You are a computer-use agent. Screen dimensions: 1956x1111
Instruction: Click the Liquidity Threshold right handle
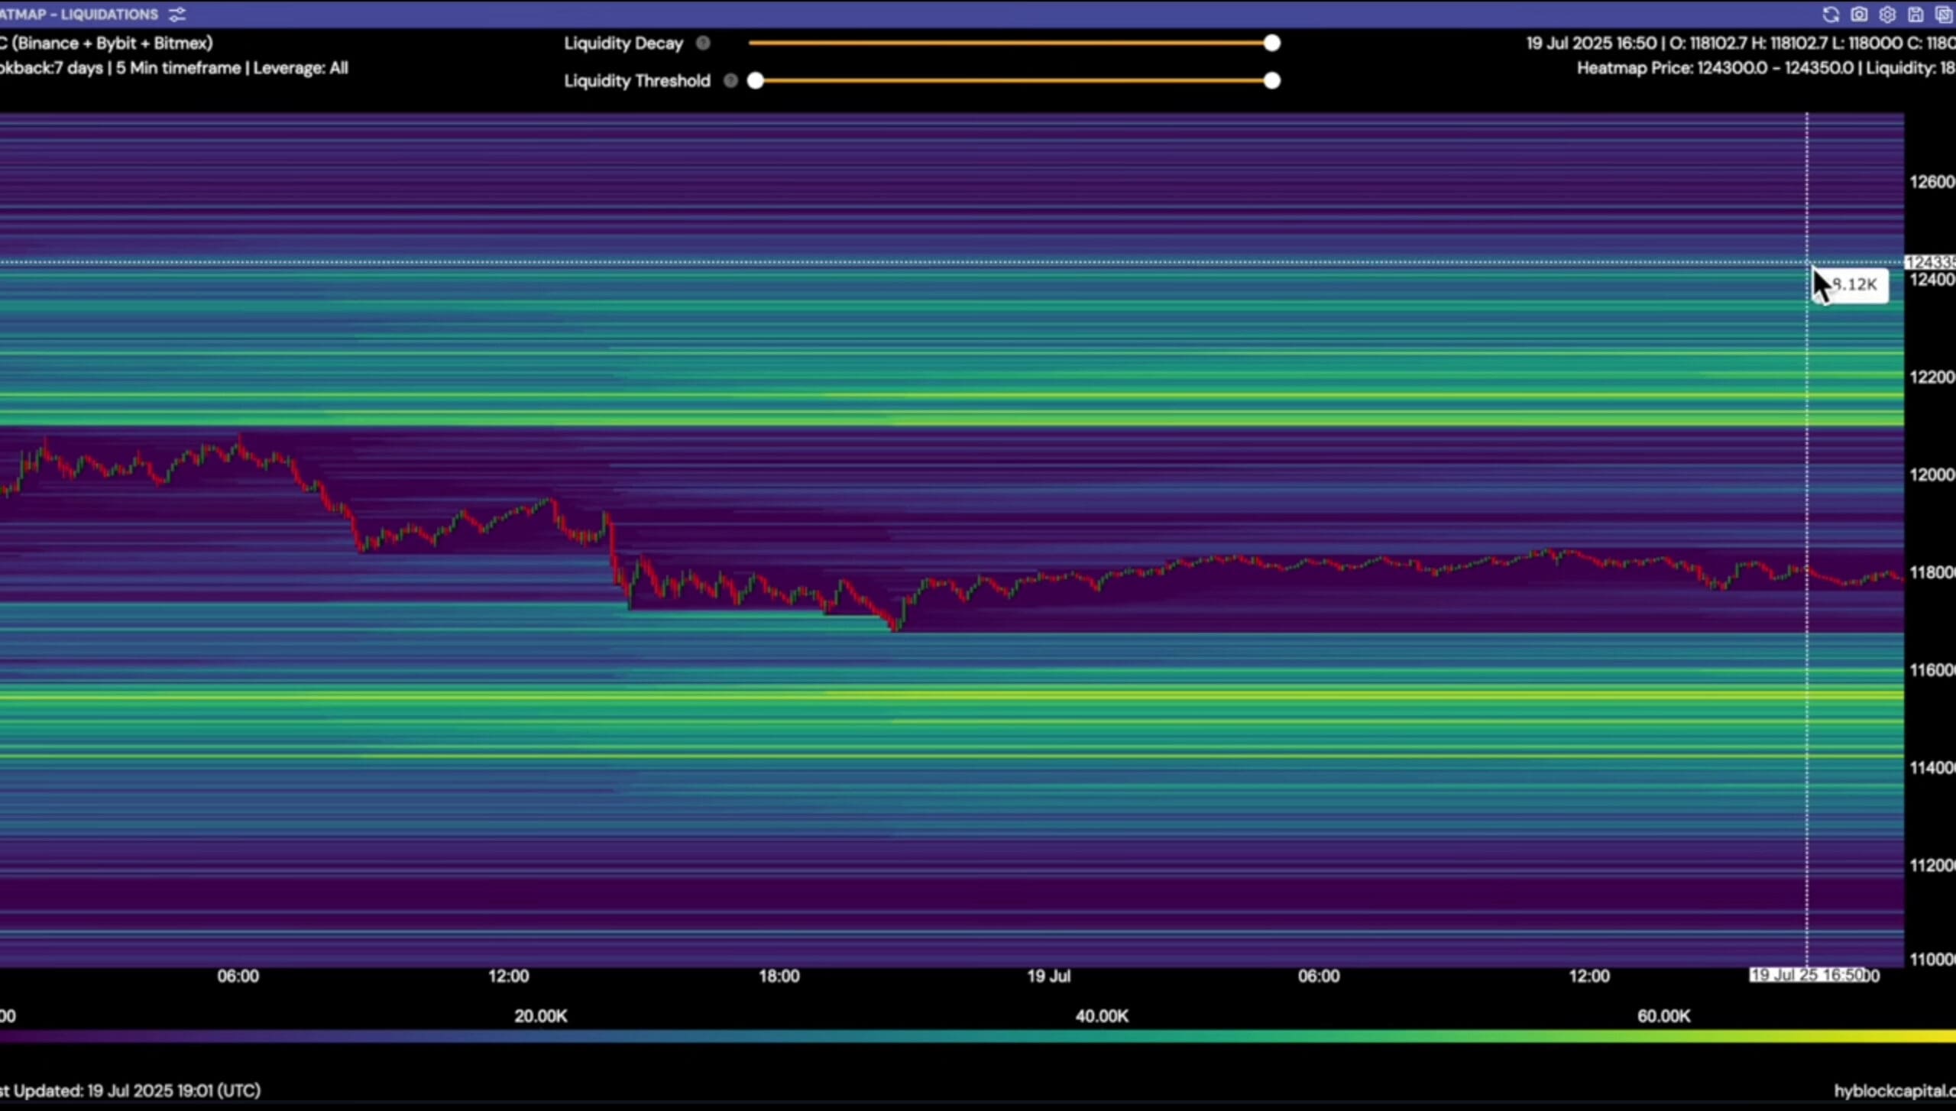click(1271, 80)
